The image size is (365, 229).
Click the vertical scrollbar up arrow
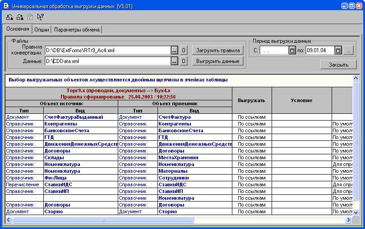356,78
